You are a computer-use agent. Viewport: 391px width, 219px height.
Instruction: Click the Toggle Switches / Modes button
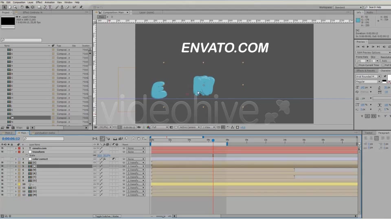coord(107,216)
